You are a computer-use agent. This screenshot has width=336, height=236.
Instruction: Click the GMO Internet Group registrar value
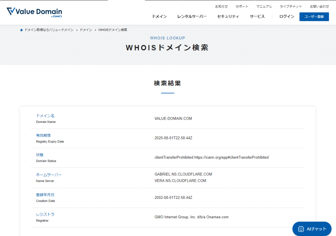(191, 217)
